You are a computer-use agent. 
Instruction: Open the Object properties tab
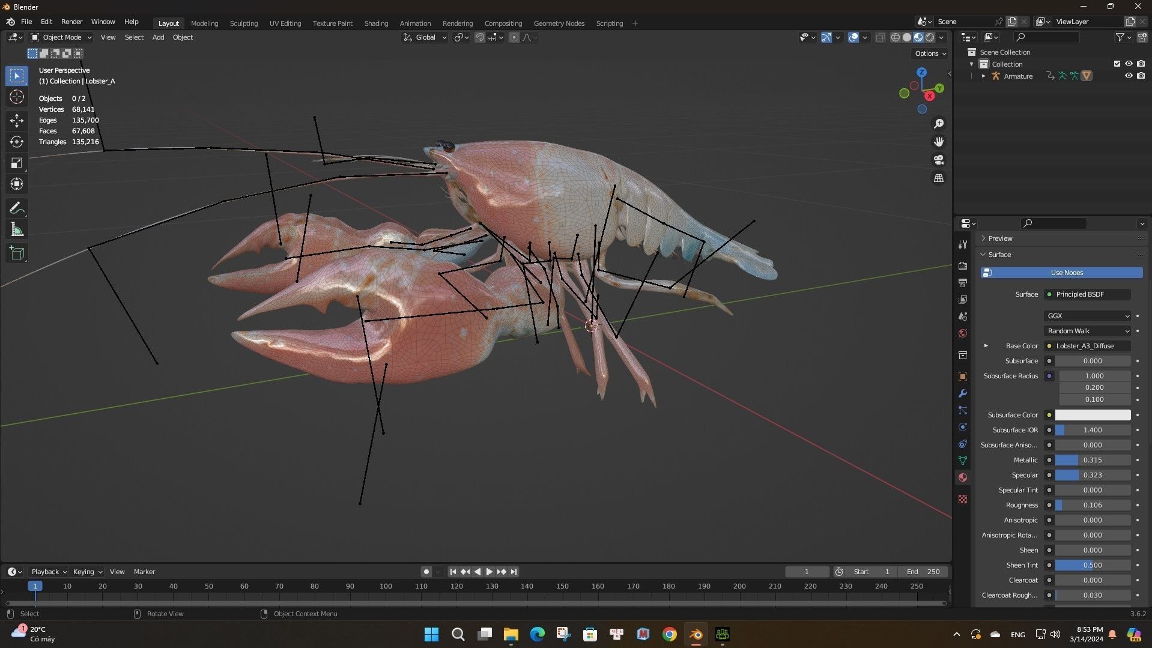pyautogui.click(x=963, y=377)
